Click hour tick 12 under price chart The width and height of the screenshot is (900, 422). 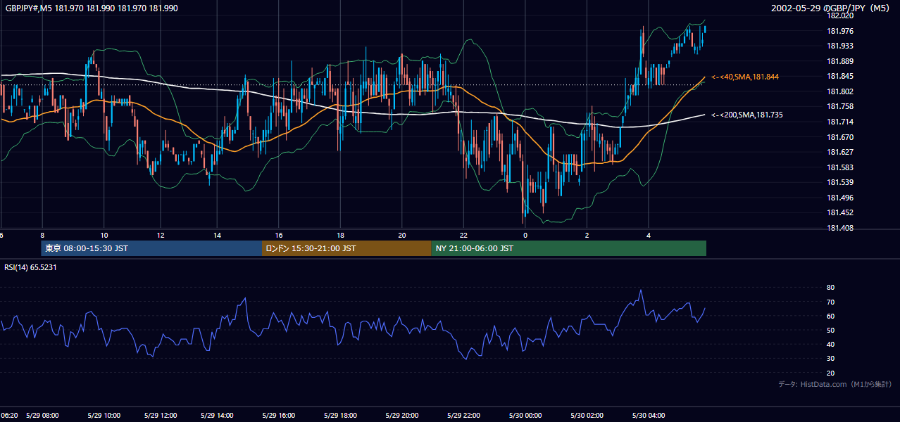pyautogui.click(x=161, y=235)
